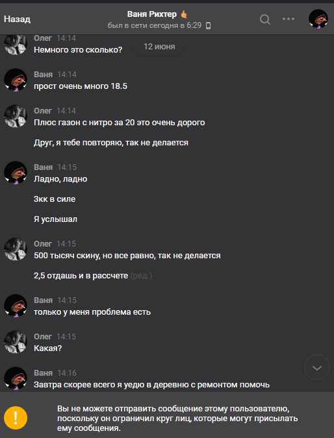The image size is (334, 438).
Task: Click Олег's avatar beside 'Немного это сколько?'
Action: click(16, 43)
